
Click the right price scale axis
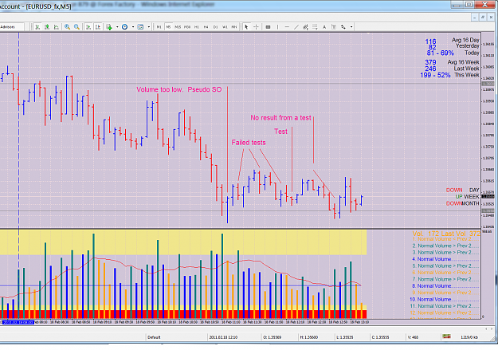tap(488, 130)
